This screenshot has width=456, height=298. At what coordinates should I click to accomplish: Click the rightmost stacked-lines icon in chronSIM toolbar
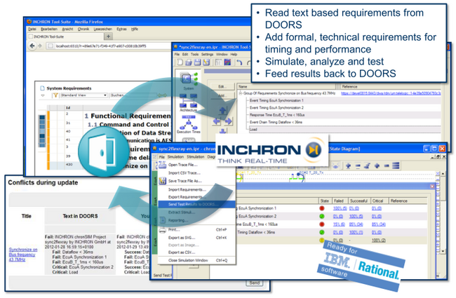[396, 165]
